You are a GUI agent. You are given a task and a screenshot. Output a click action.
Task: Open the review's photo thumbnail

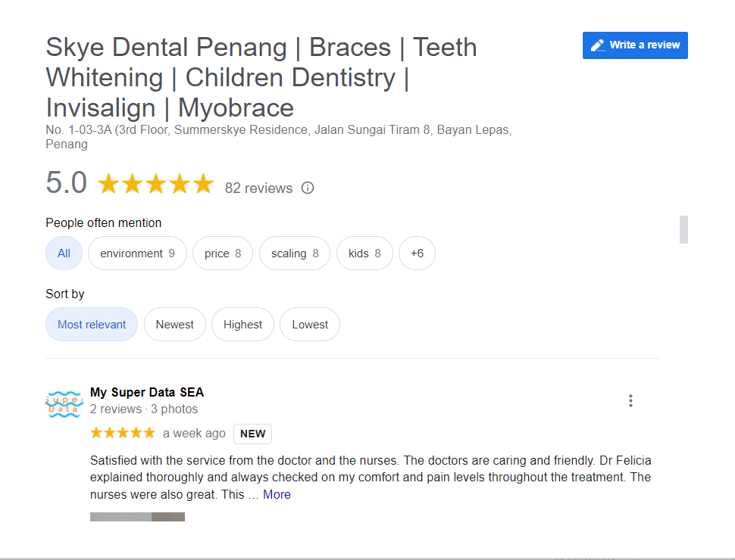click(121, 517)
